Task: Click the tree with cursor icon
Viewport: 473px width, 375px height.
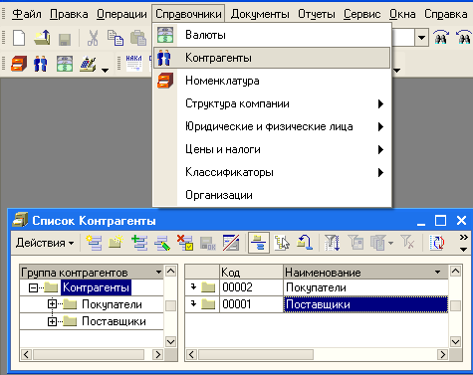Action: coord(282,243)
